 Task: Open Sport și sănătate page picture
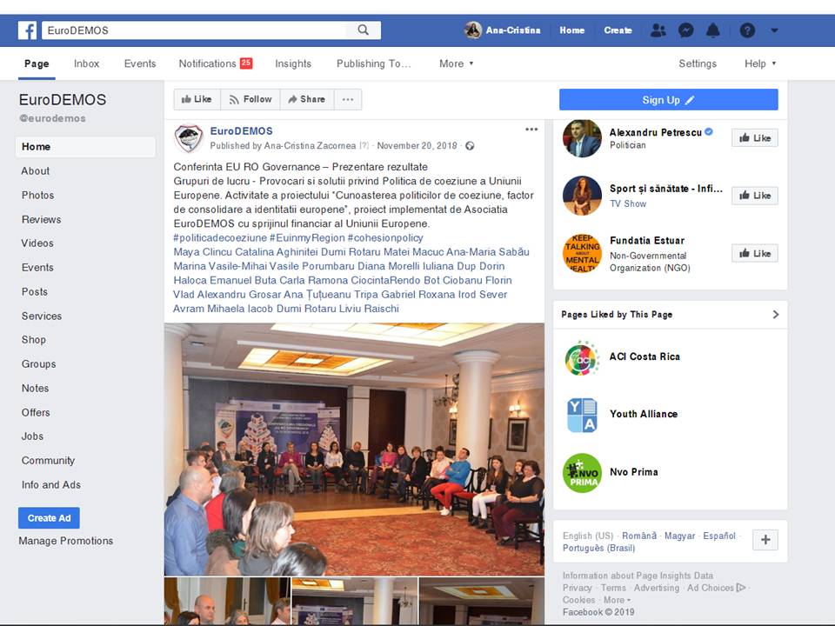[582, 196]
